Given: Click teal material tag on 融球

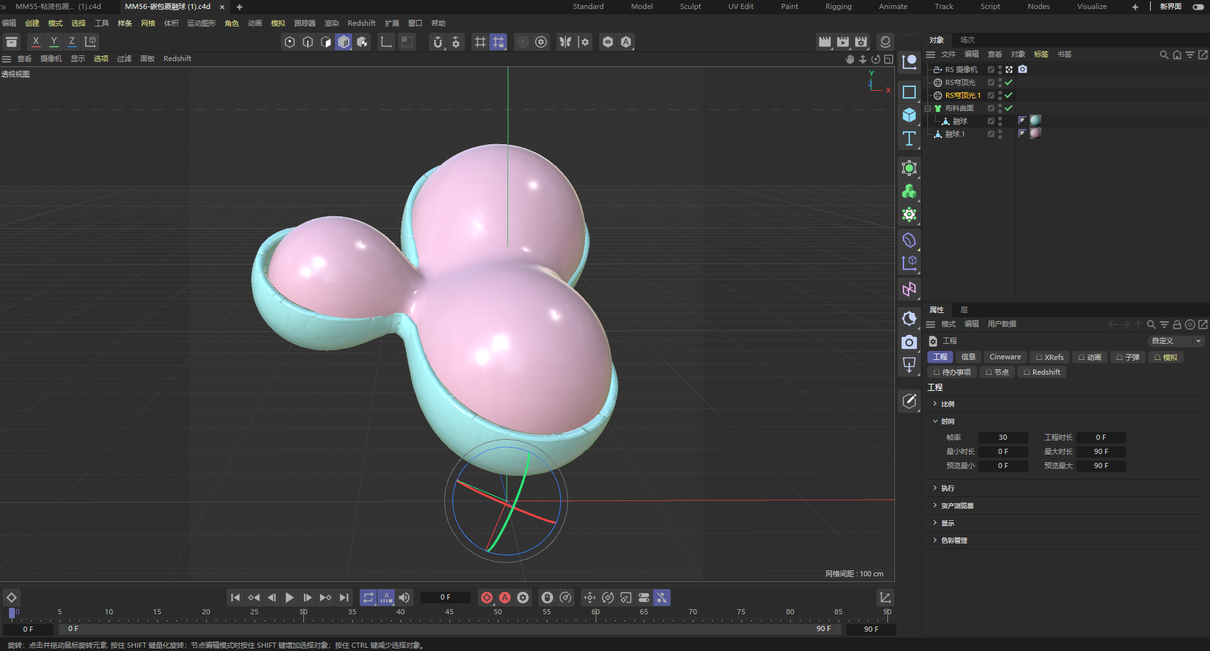Looking at the screenshot, I should (1035, 120).
